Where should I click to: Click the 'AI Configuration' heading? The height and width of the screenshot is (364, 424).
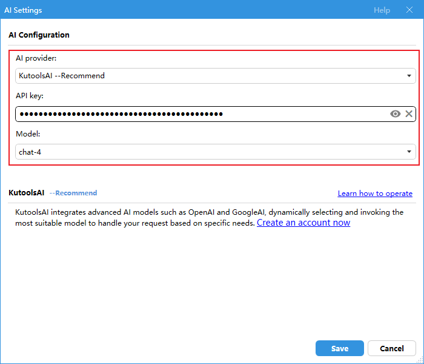click(x=39, y=35)
